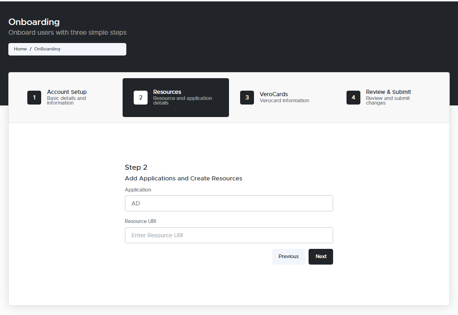Screen dimensions: 458x315
Task: Select the highlighted Resources step card
Action: click(176, 98)
